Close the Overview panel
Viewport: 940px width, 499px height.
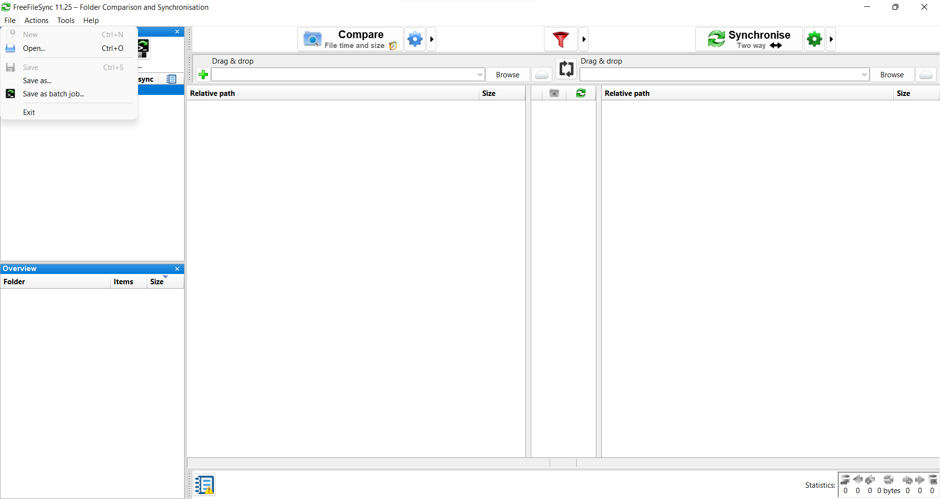coord(177,269)
